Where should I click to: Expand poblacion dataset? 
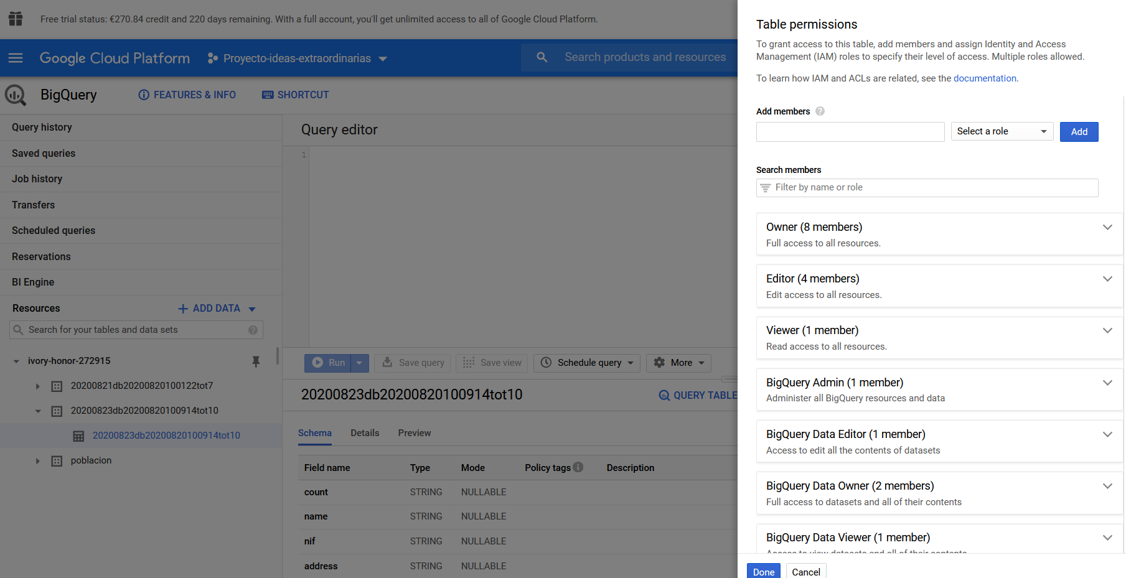coord(37,461)
